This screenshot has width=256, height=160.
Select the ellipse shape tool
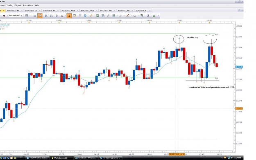[134, 16]
